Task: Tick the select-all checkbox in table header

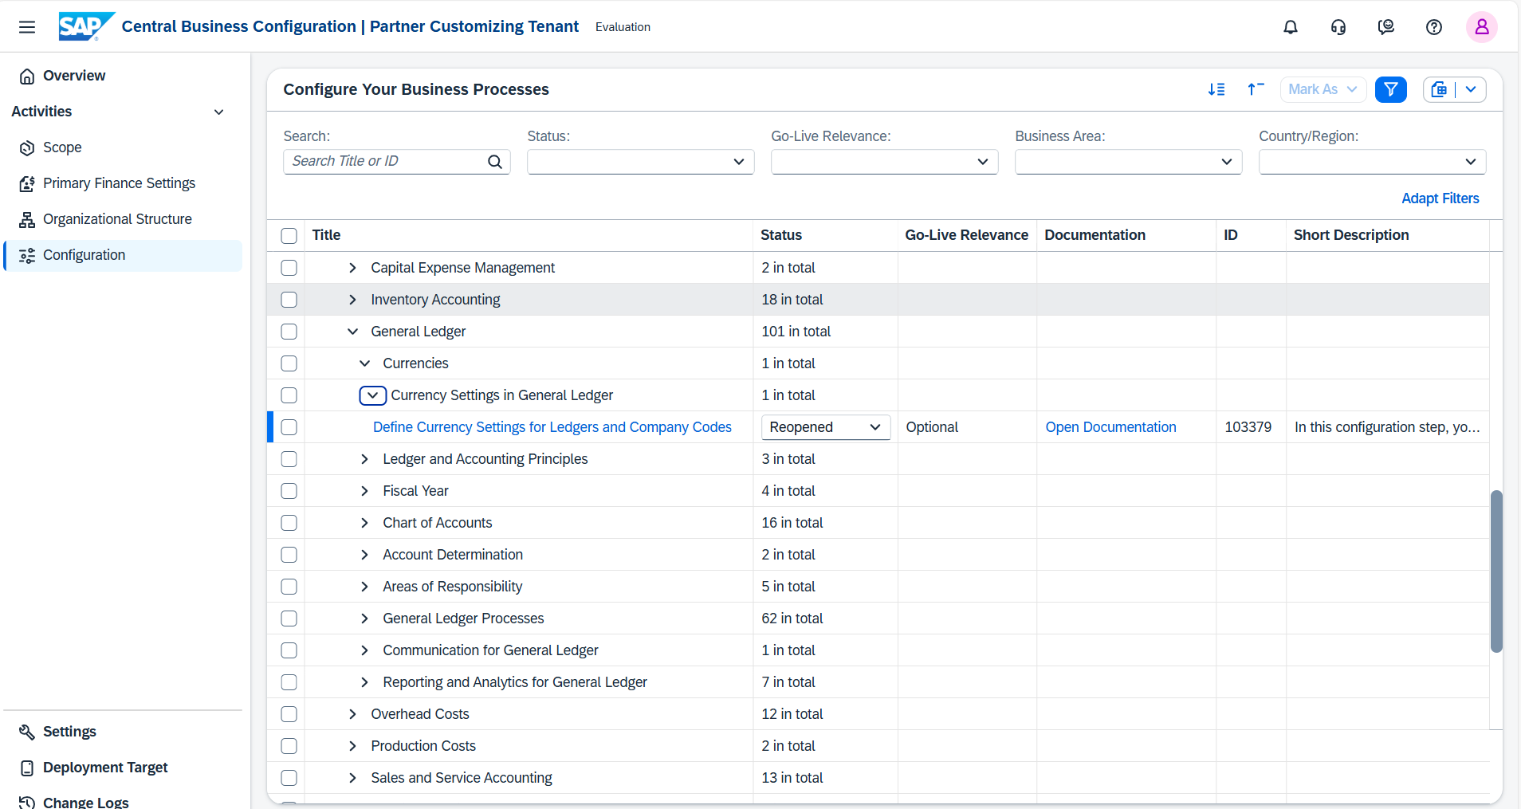Action: click(289, 236)
